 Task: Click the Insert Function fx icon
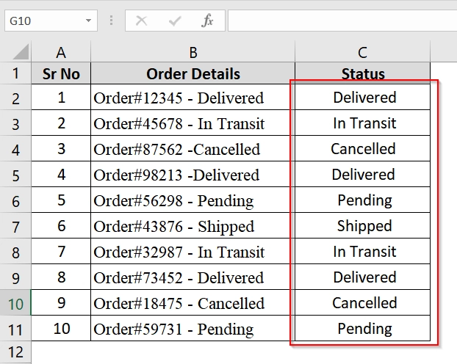pyautogui.click(x=207, y=21)
